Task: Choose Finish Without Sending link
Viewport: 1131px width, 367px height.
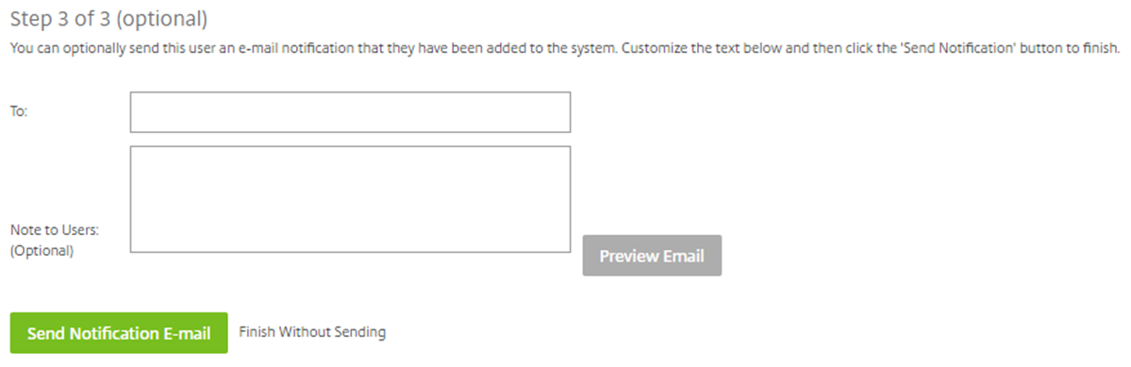Action: [312, 332]
